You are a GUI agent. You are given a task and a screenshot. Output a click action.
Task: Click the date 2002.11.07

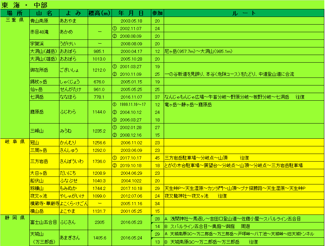pyautogui.click(x=131, y=29)
